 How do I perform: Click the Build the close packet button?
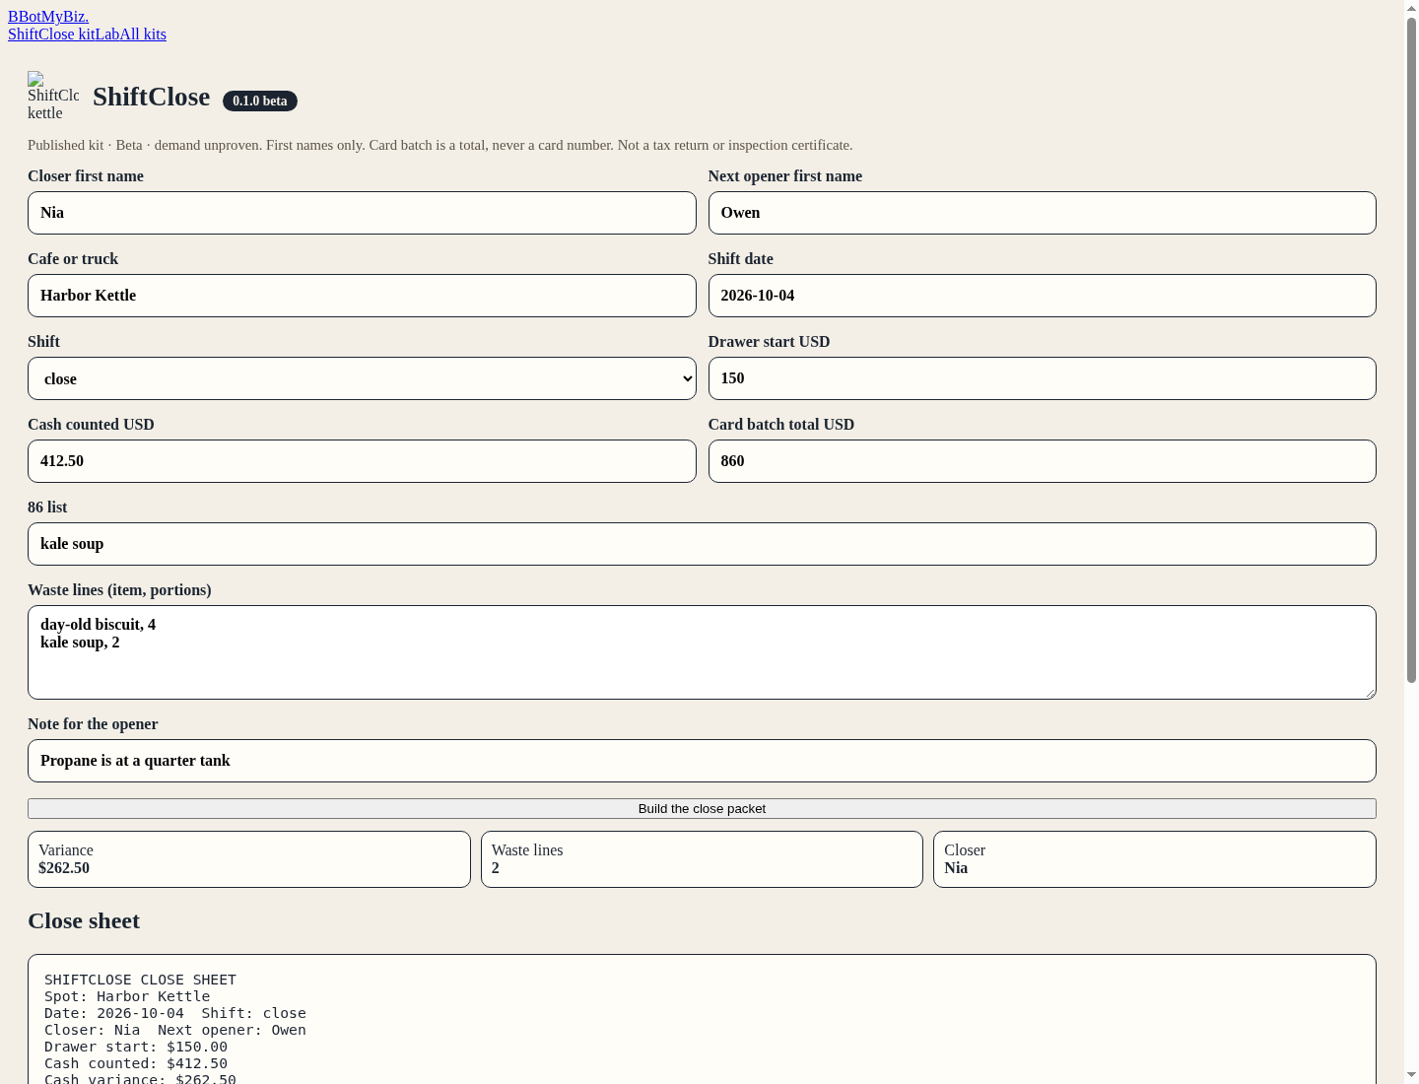point(702,809)
